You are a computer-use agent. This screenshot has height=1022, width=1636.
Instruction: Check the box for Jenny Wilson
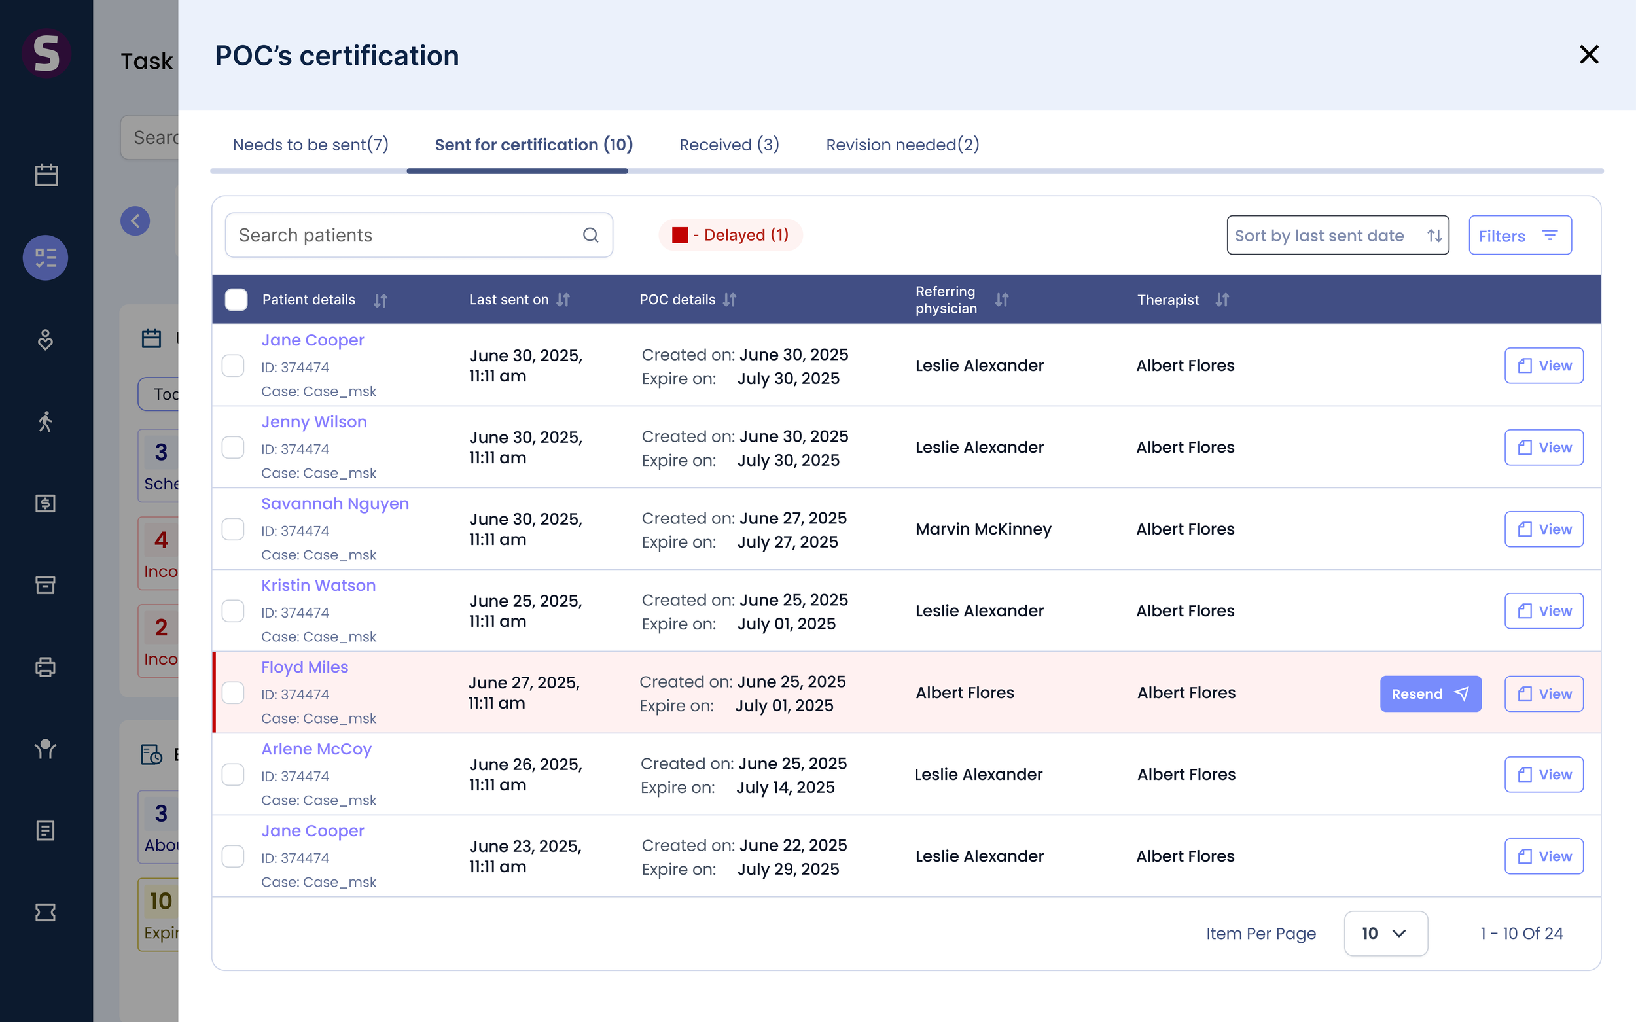232,448
